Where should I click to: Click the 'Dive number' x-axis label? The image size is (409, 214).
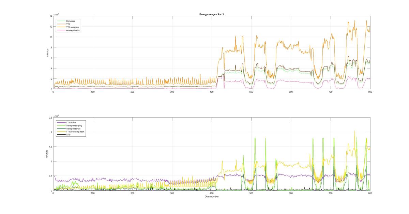(x=212, y=197)
